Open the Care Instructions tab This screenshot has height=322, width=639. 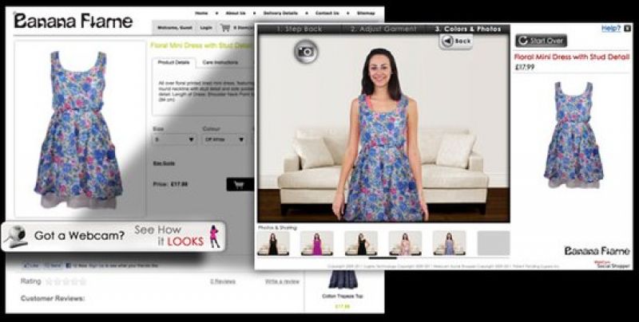220,63
